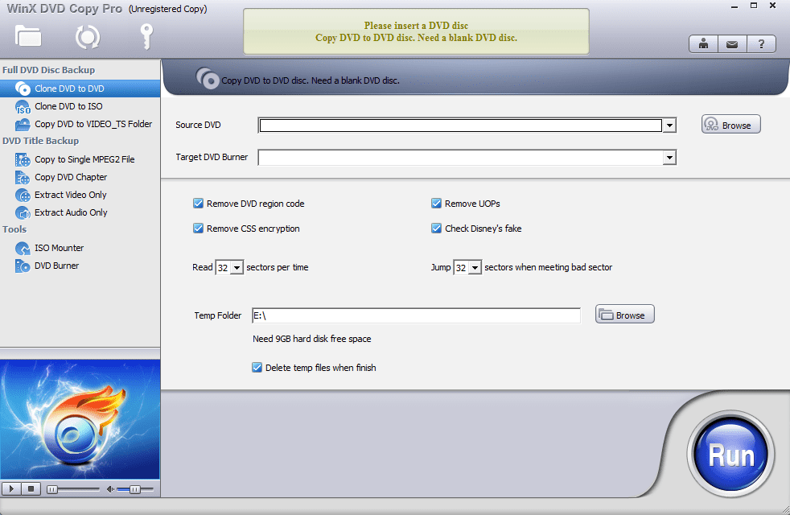Open the Source DVD dropdown
Image resolution: width=790 pixels, height=515 pixels.
[x=669, y=126]
